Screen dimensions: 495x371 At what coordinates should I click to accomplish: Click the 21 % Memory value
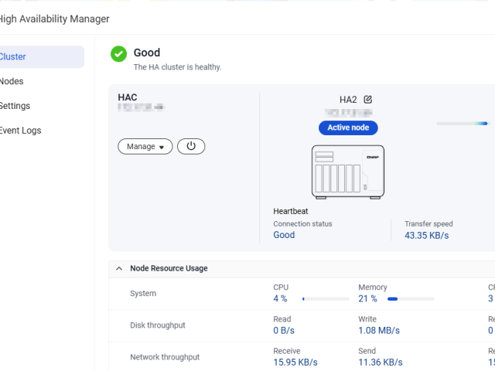(368, 299)
